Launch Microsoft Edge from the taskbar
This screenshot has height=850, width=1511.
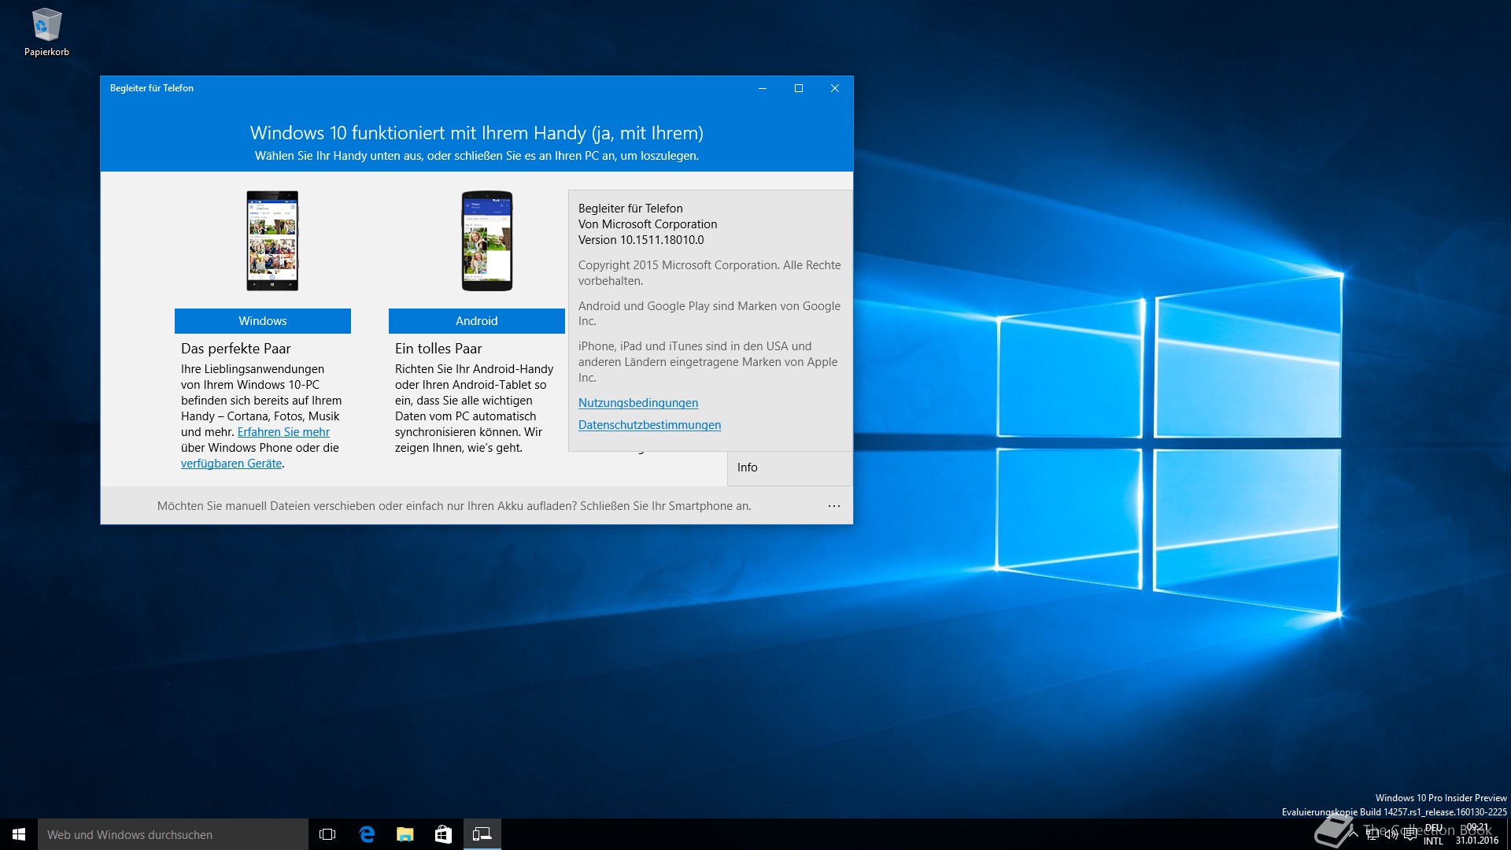367,834
